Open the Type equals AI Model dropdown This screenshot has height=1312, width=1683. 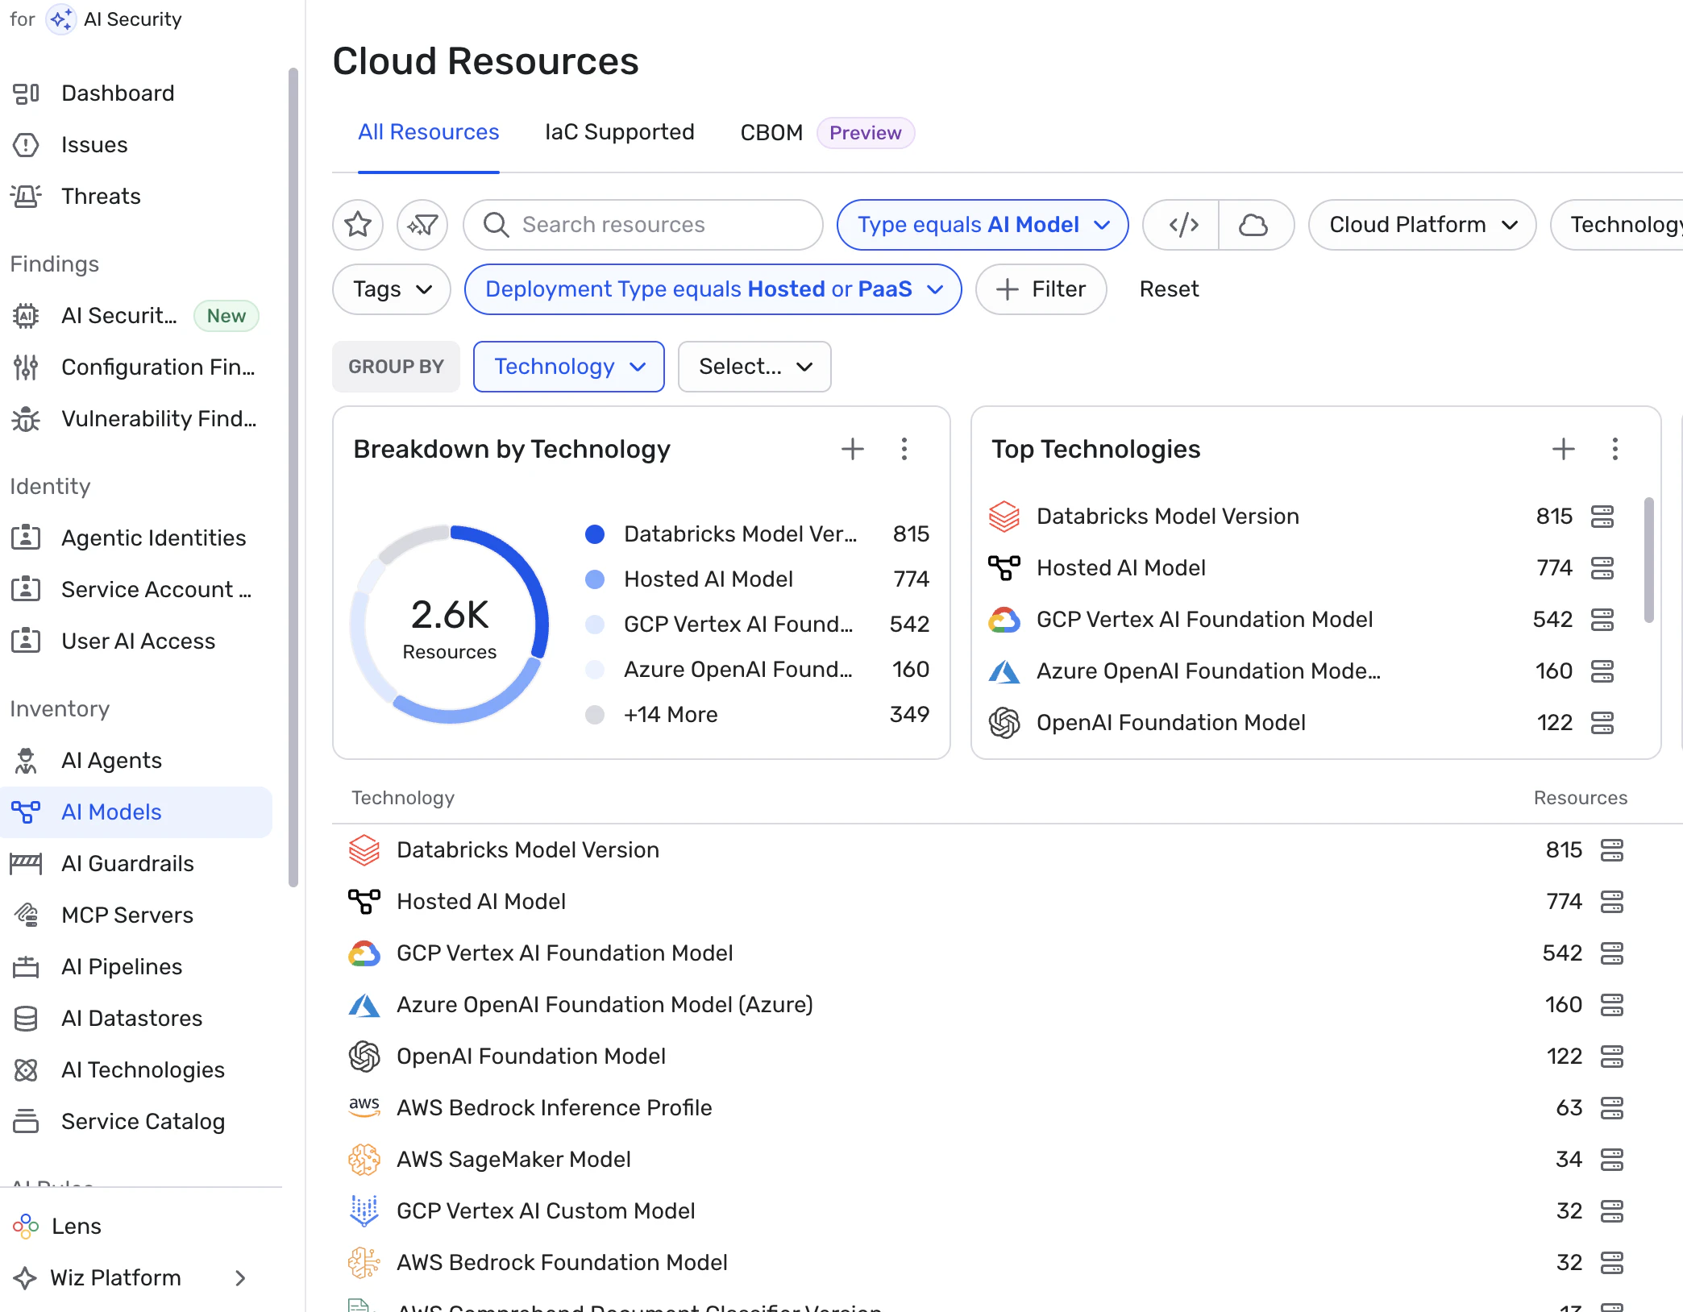click(982, 225)
